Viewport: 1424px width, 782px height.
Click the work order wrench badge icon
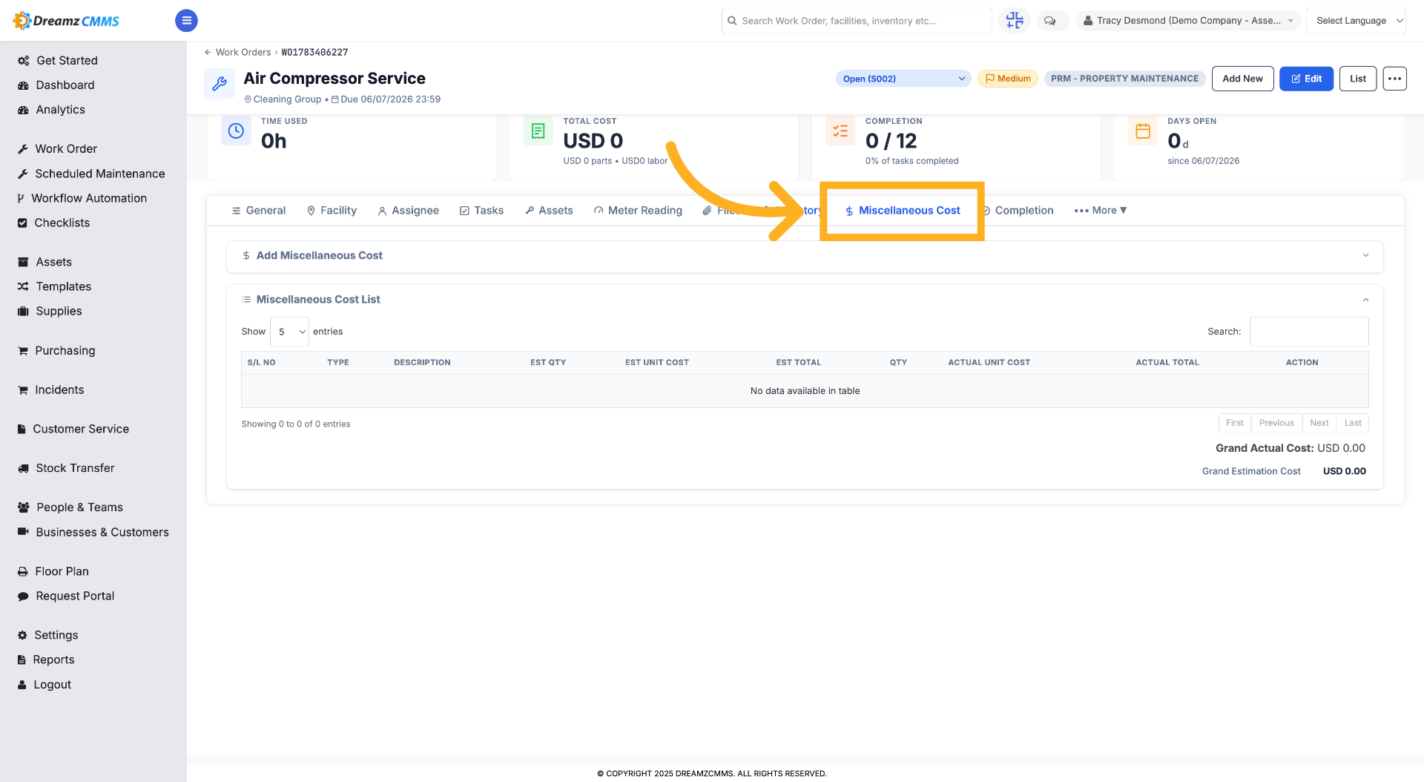(x=220, y=84)
